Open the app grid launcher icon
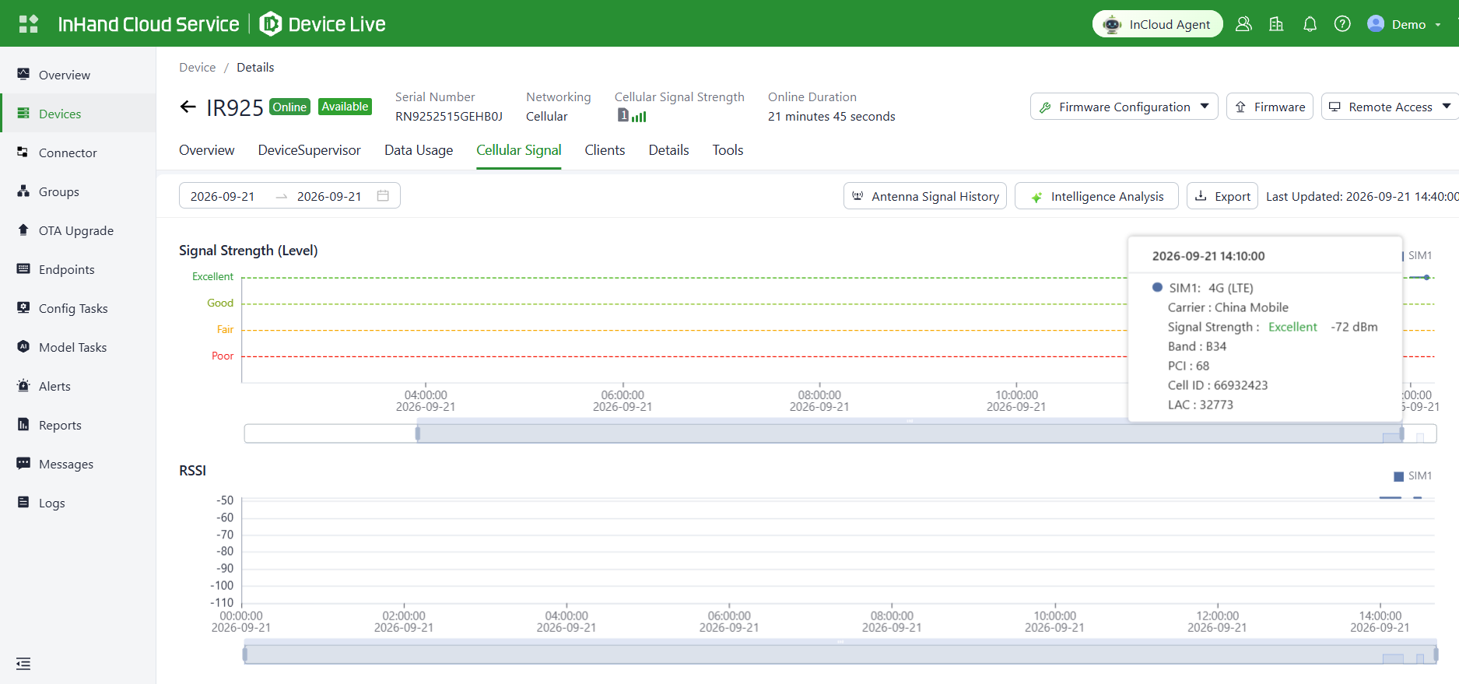Image resolution: width=1459 pixels, height=684 pixels. (29, 24)
